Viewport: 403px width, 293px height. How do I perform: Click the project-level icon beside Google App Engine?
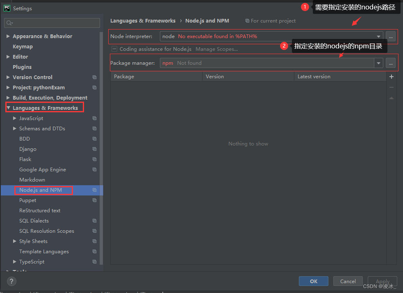(94, 170)
